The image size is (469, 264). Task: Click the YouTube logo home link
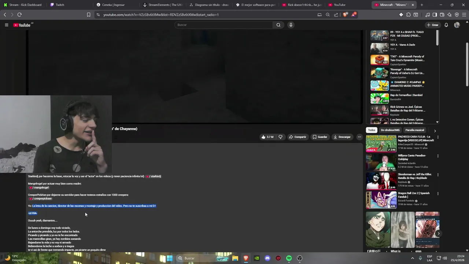coord(22,25)
